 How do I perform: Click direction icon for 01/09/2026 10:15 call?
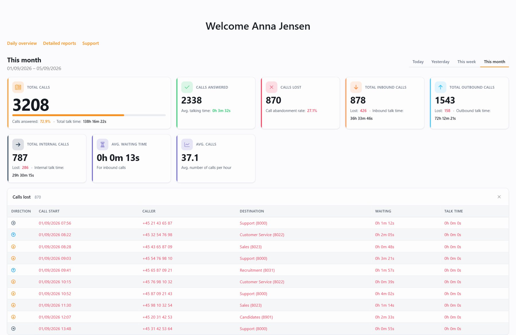13,282
